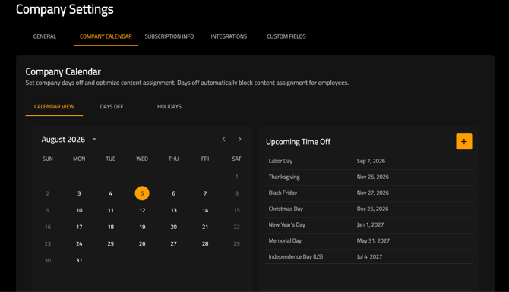The width and height of the screenshot is (509, 292).
Task: Open the General tab
Action: 45,36
